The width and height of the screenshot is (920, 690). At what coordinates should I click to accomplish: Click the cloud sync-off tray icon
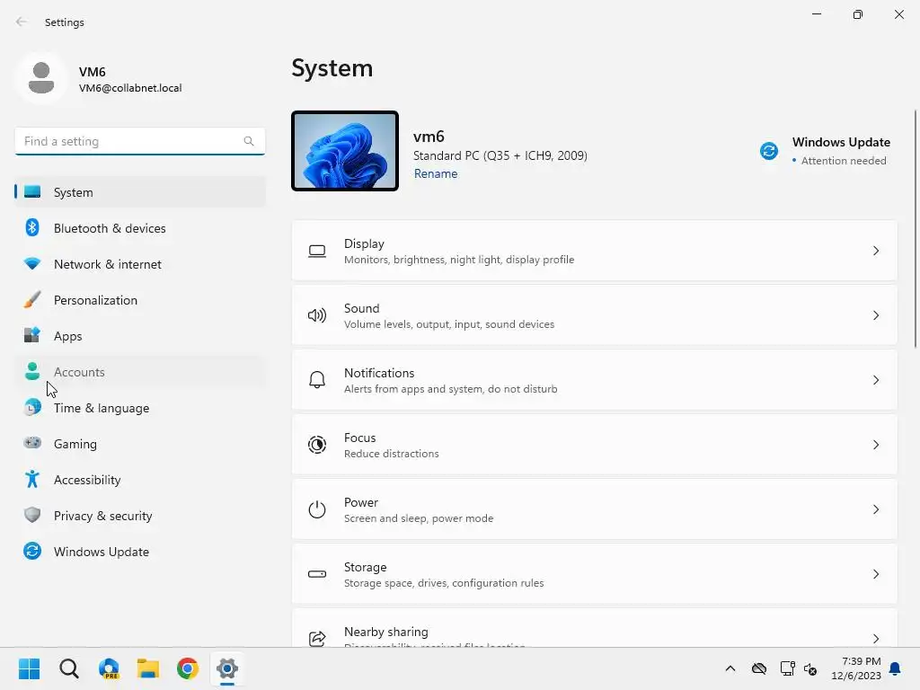(x=759, y=668)
